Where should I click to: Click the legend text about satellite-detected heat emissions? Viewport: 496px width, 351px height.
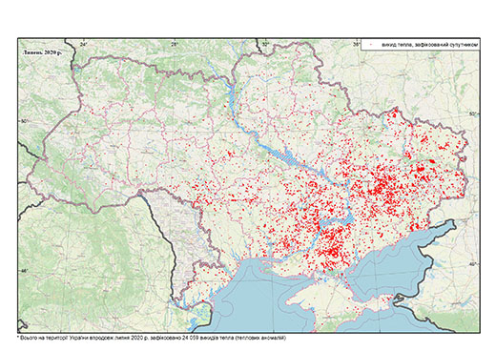430,46
